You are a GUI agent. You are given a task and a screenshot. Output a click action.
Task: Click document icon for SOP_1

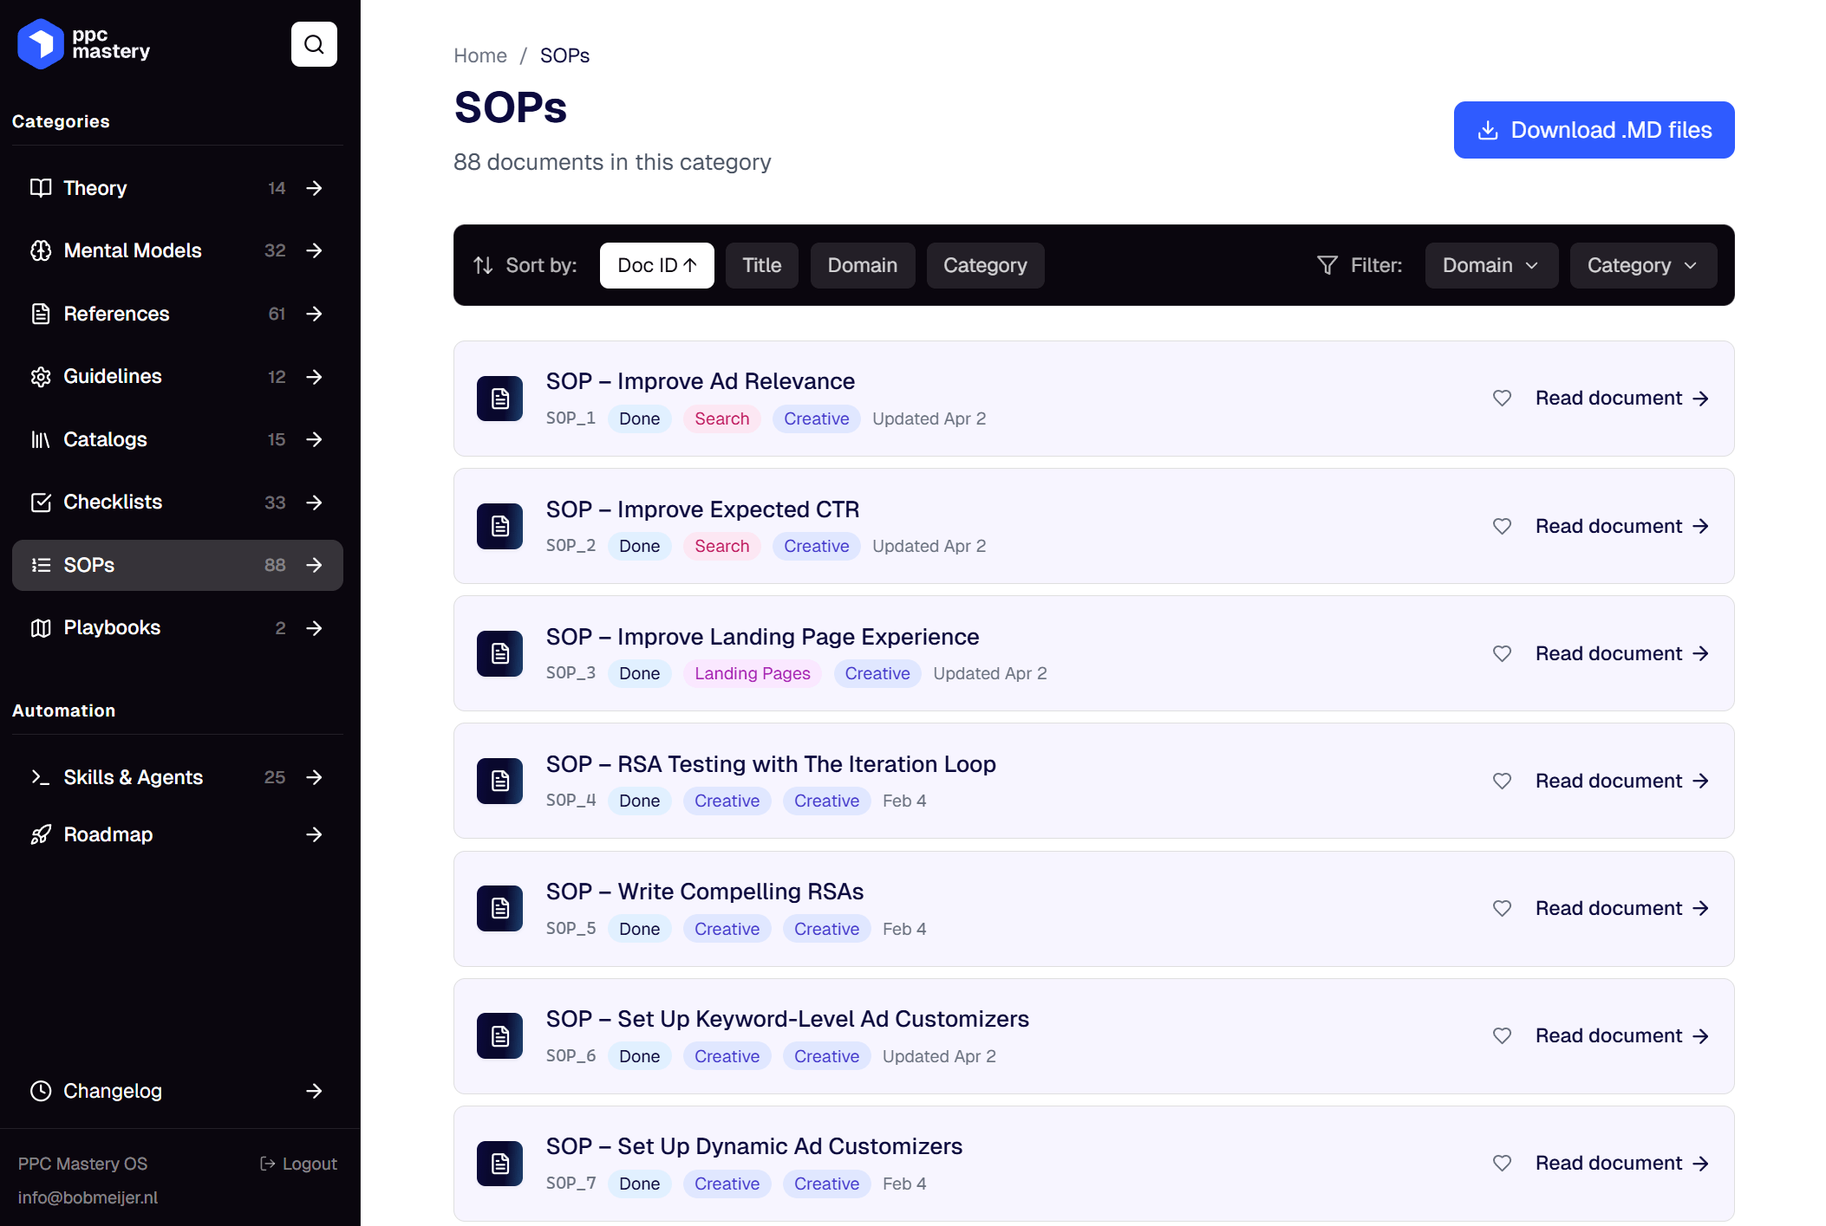pyautogui.click(x=499, y=399)
